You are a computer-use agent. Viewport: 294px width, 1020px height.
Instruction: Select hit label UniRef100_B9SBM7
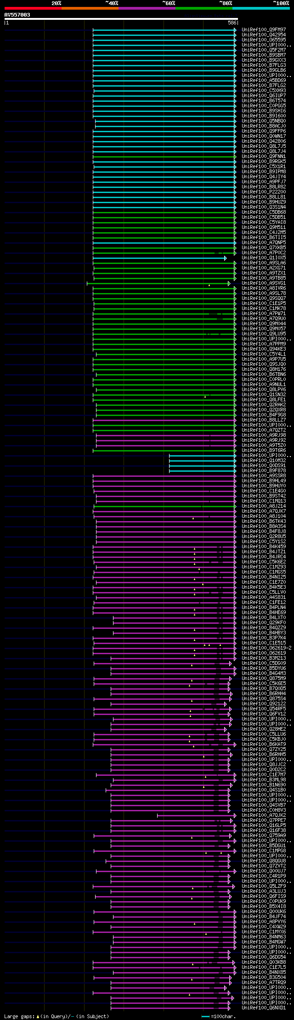(264, 55)
